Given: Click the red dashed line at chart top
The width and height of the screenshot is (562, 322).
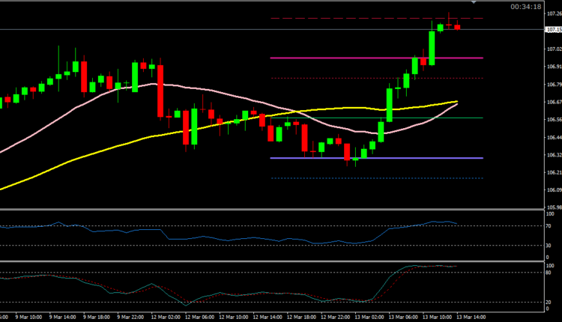Looking at the screenshot, I should (x=337, y=18).
